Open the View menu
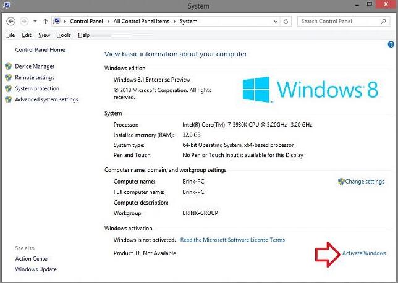 pos(44,35)
